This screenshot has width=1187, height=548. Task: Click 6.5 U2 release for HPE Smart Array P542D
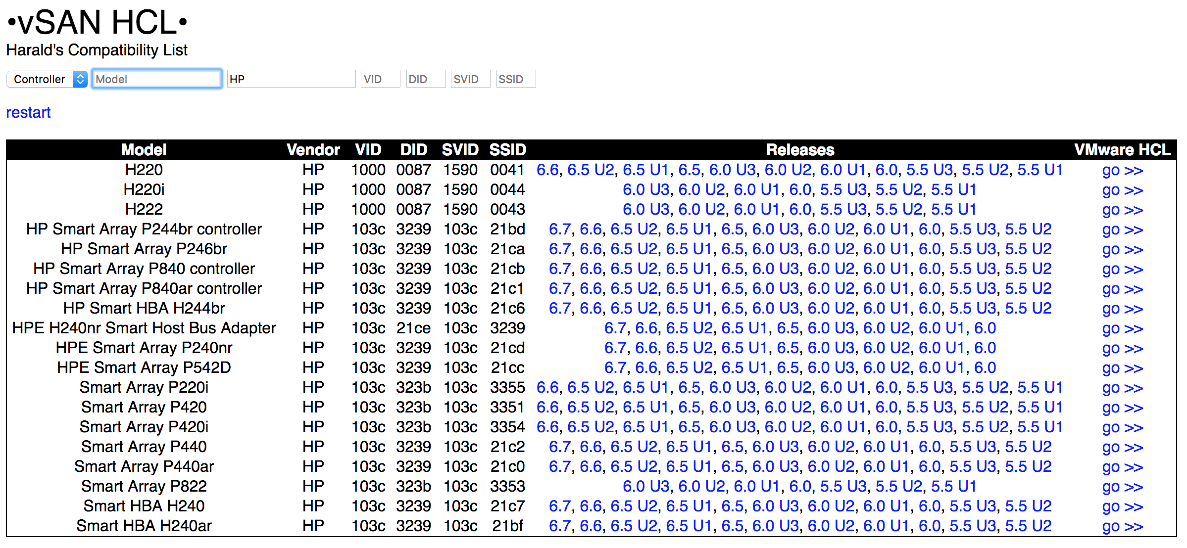pos(689,368)
